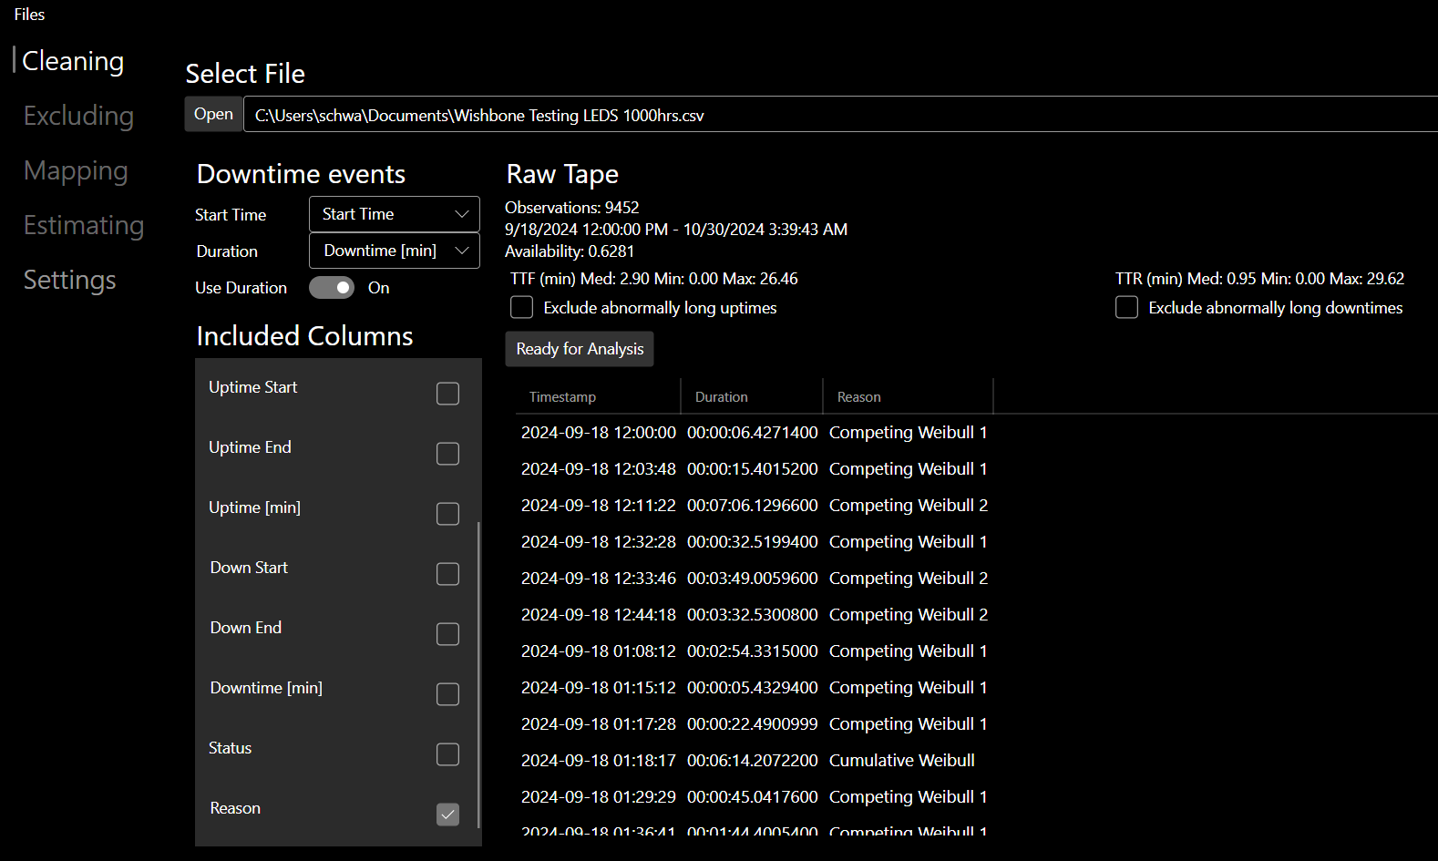Navigate to Settings in the sidebar
This screenshot has height=861, width=1438.
69,280
